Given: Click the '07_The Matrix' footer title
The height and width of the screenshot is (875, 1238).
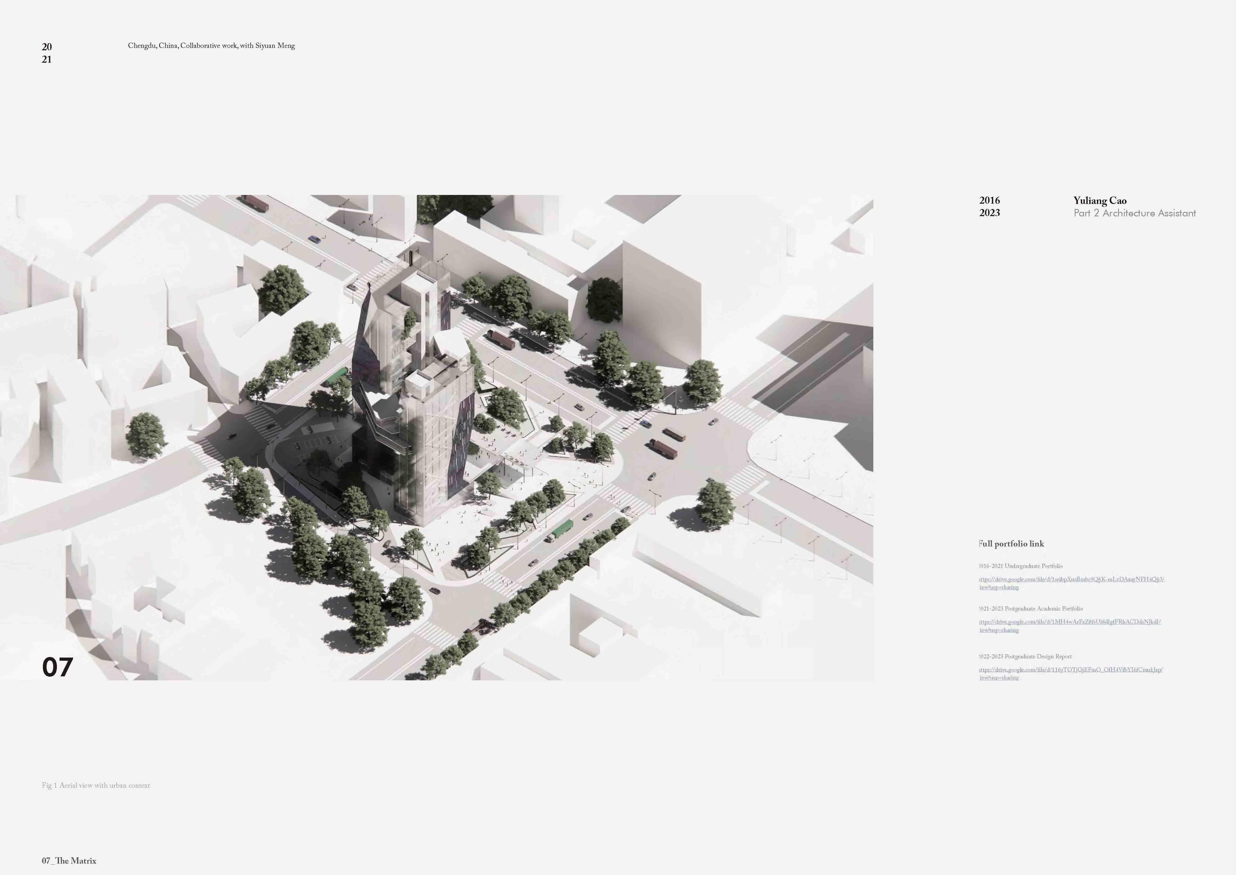Looking at the screenshot, I should coord(69,861).
